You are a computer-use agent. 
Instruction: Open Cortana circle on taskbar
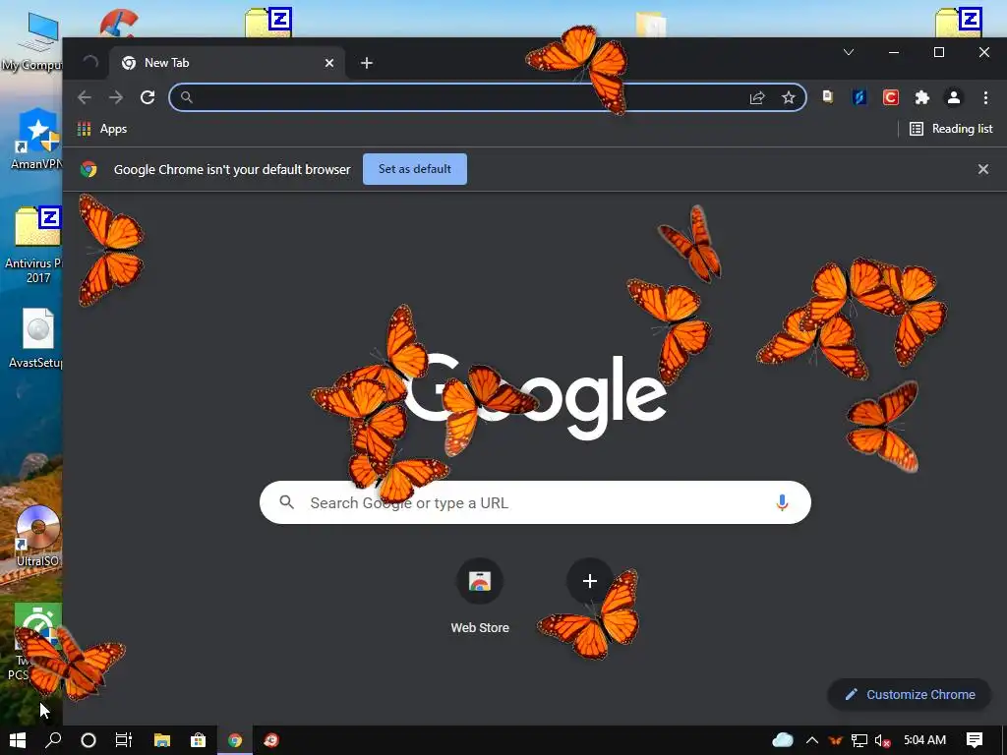coord(89,740)
